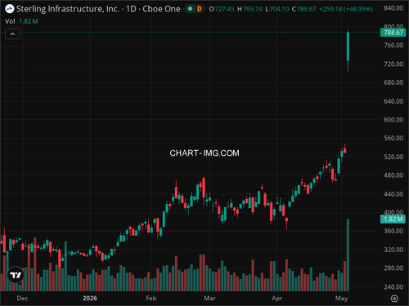Click the '2026' time axis label
Image resolution: width=409 pixels, height=306 pixels.
(90, 299)
